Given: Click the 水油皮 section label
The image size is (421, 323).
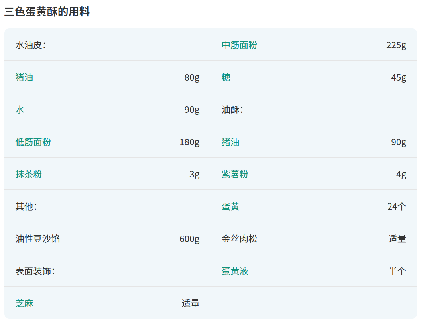Looking at the screenshot, I should tap(30, 45).
